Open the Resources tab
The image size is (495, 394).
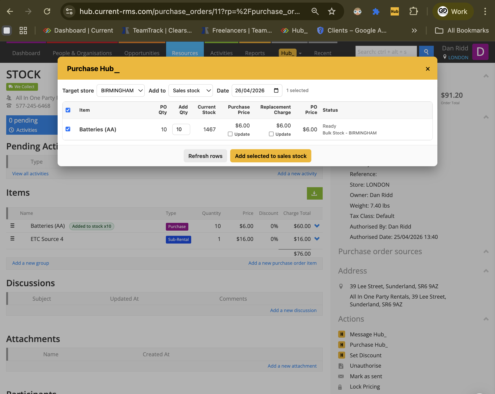pos(185,53)
